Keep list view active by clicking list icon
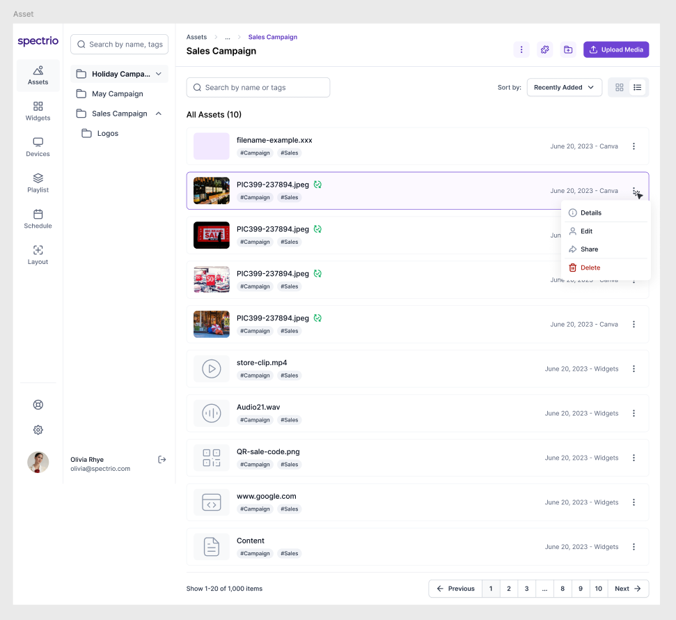 (638, 87)
